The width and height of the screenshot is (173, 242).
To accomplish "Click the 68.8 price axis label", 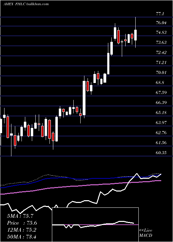I will pos(160,82).
